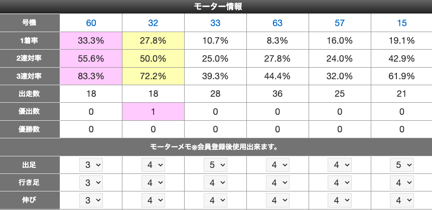This screenshot has height=210, width=432.
Task: Expand 行き足 dropdown for motor 15
Action: pos(401,183)
